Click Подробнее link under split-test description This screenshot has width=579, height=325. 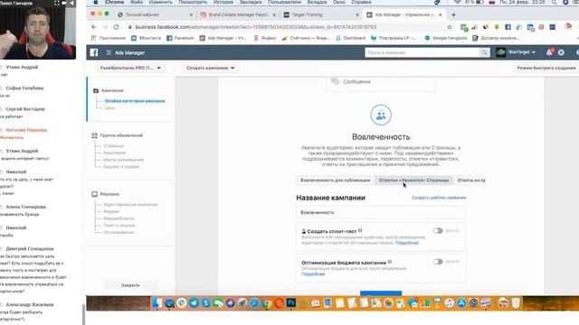(x=406, y=243)
